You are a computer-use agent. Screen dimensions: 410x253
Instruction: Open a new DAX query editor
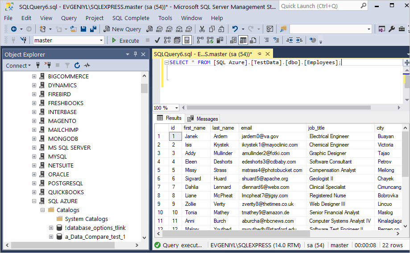click(189, 29)
